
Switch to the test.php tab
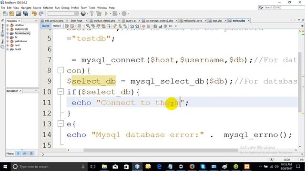(x=217, y=20)
